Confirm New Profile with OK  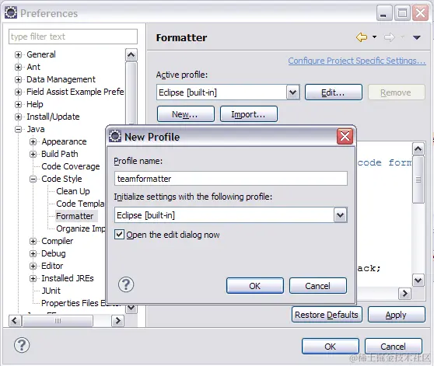(255, 286)
